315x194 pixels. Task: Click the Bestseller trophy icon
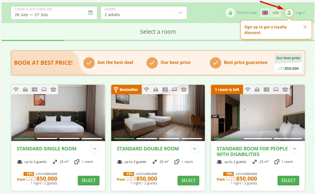coord(116,90)
